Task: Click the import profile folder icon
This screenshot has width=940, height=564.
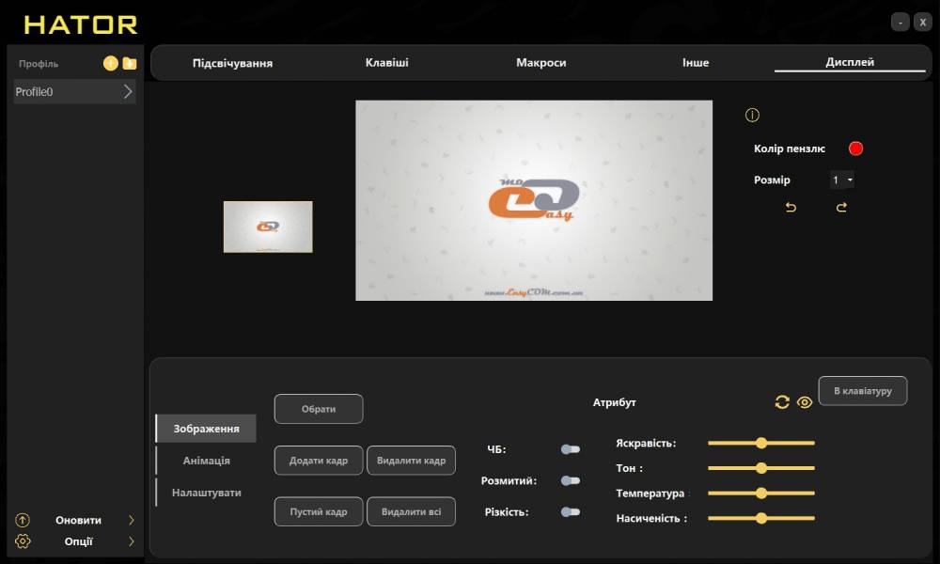Action: 130,63
